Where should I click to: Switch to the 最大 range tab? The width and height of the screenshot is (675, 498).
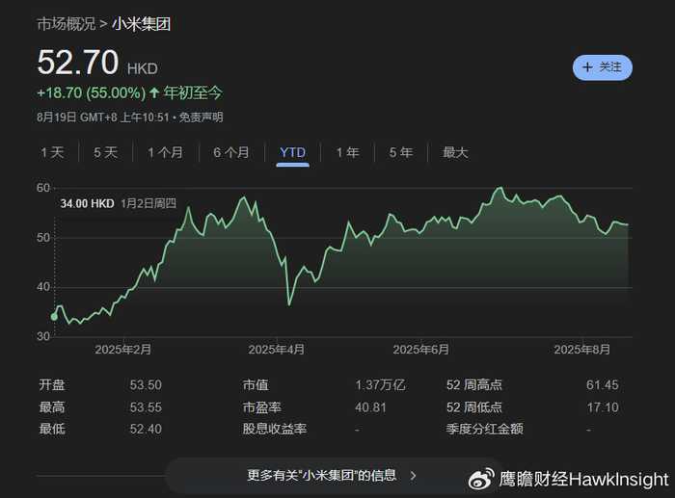(455, 152)
